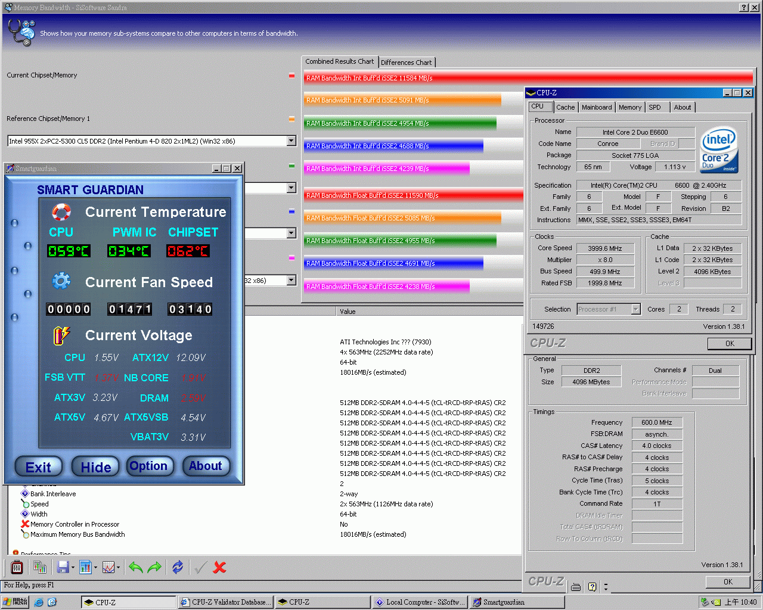Click the floppy disk Save icon
Image resolution: width=763 pixels, height=610 pixels.
(x=63, y=567)
